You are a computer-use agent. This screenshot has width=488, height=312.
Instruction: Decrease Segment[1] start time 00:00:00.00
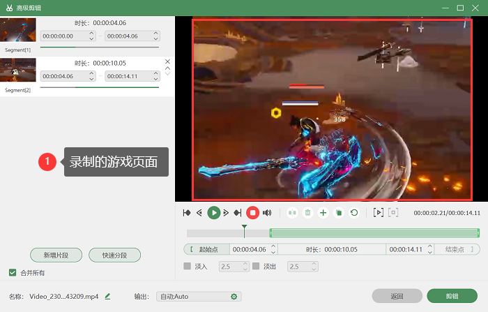click(91, 38)
